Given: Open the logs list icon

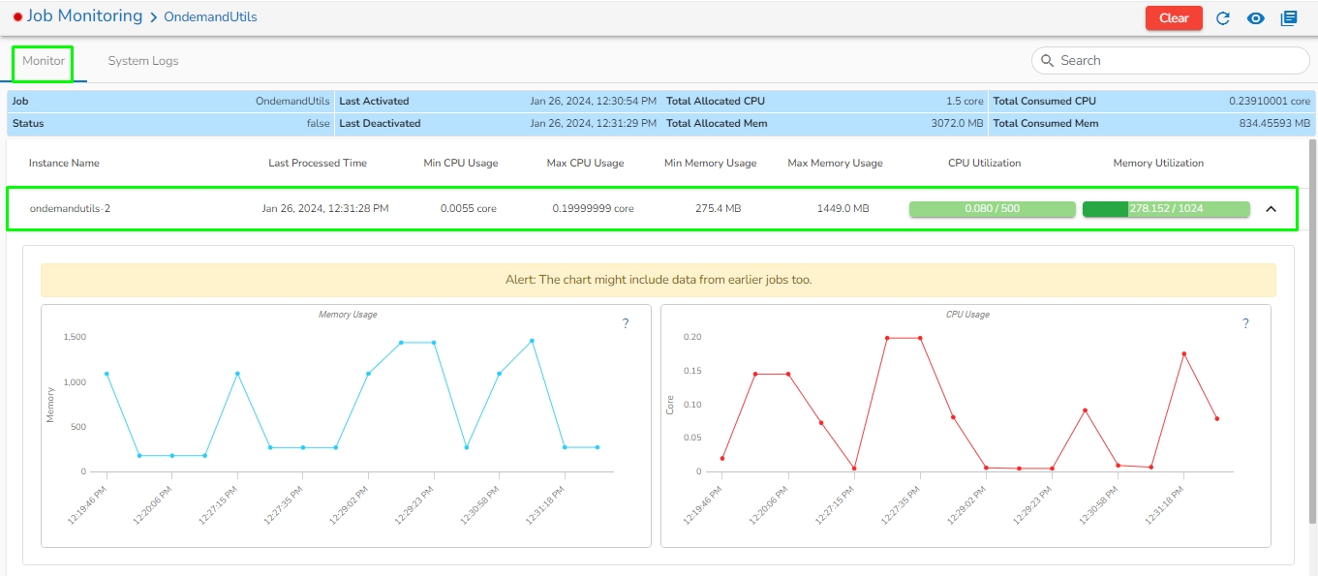Looking at the screenshot, I should tap(1289, 18).
